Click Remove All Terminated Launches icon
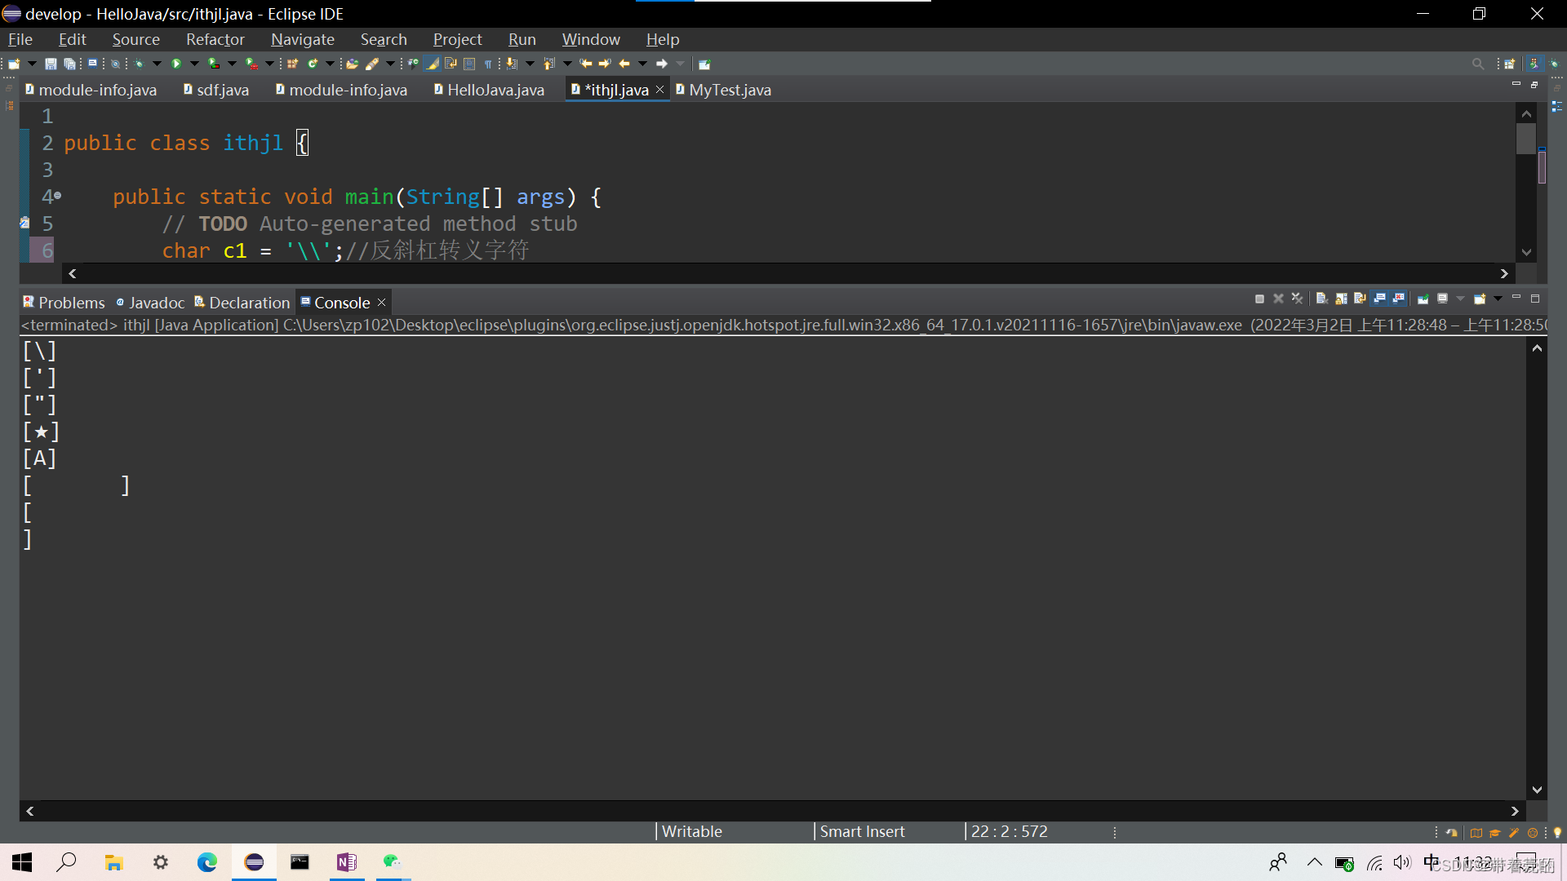1567x881 pixels. coord(1298,299)
